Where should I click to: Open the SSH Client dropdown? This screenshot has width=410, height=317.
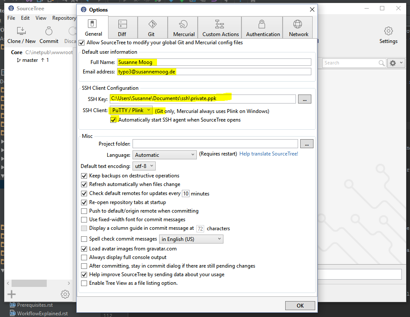(x=131, y=110)
